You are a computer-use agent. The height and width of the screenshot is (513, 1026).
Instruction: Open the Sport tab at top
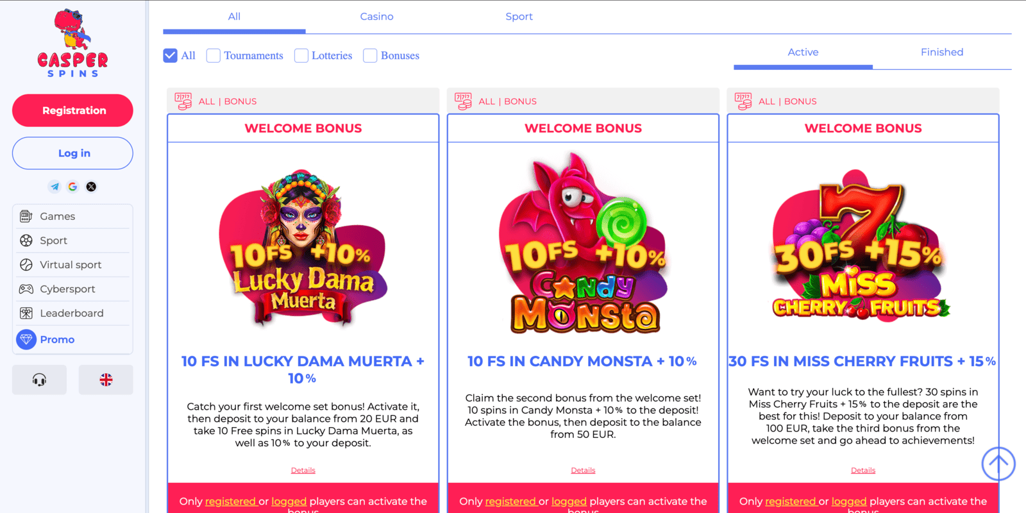pyautogui.click(x=519, y=17)
